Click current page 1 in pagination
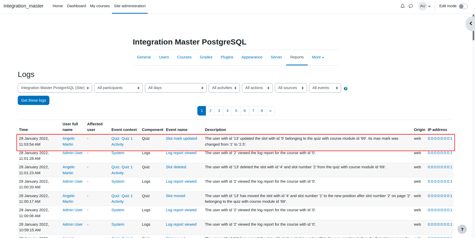 [202, 111]
